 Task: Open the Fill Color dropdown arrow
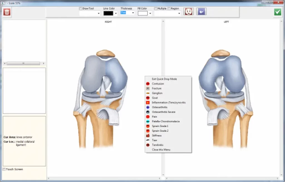[x=151, y=13]
